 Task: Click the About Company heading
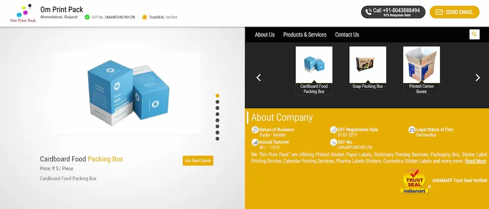tap(282, 117)
